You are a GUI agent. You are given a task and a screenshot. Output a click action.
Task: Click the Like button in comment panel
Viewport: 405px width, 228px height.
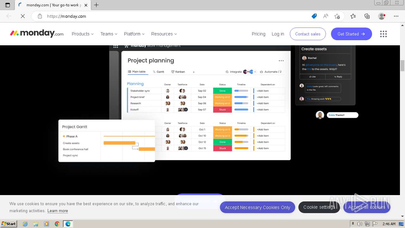tap(313, 77)
